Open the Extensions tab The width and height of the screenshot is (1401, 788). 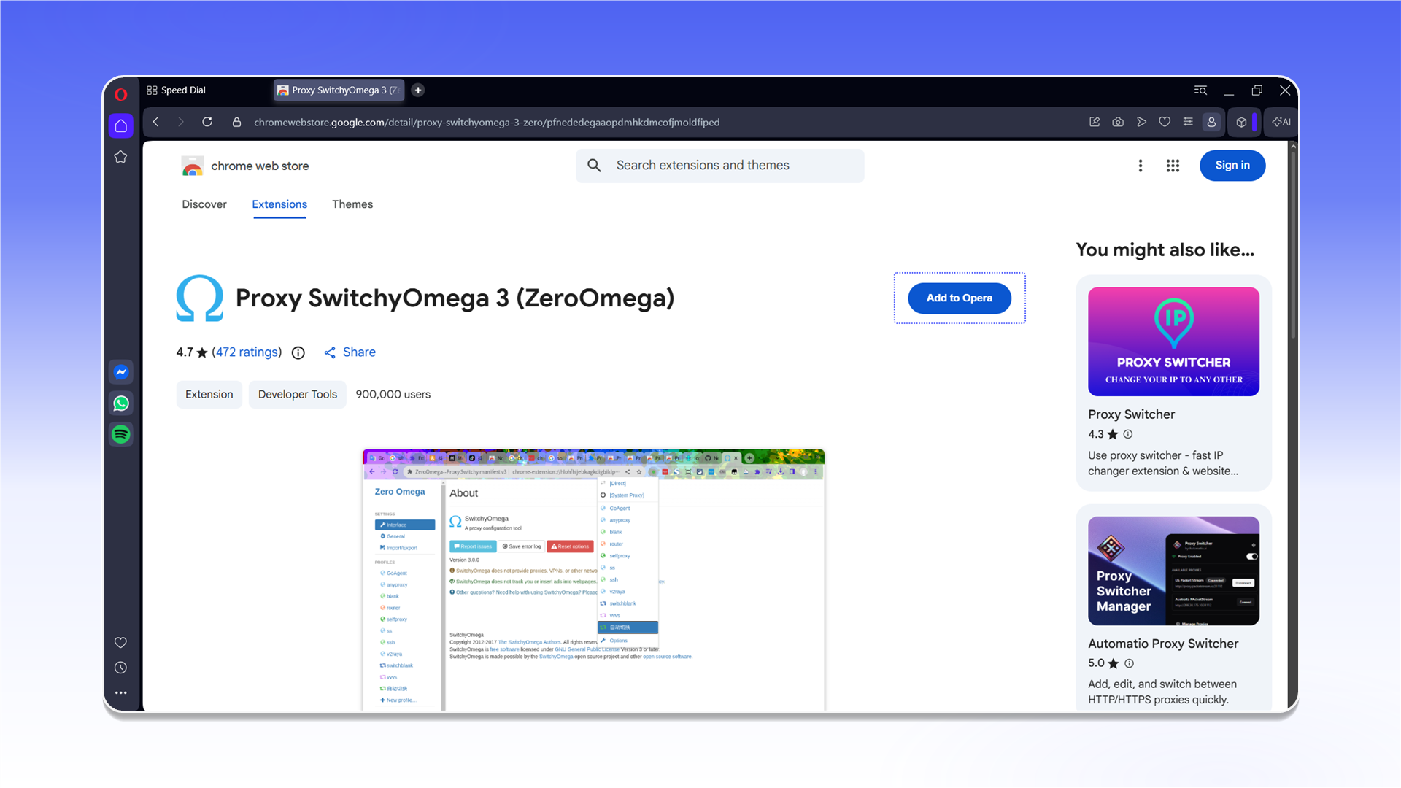point(279,204)
